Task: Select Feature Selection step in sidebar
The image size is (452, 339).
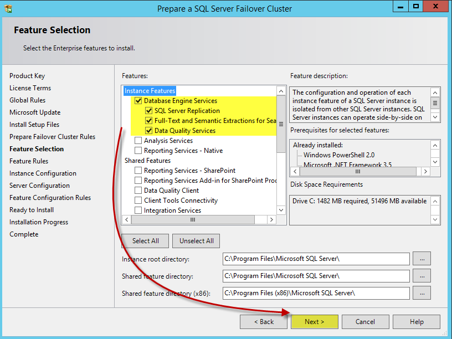Action: pos(37,149)
